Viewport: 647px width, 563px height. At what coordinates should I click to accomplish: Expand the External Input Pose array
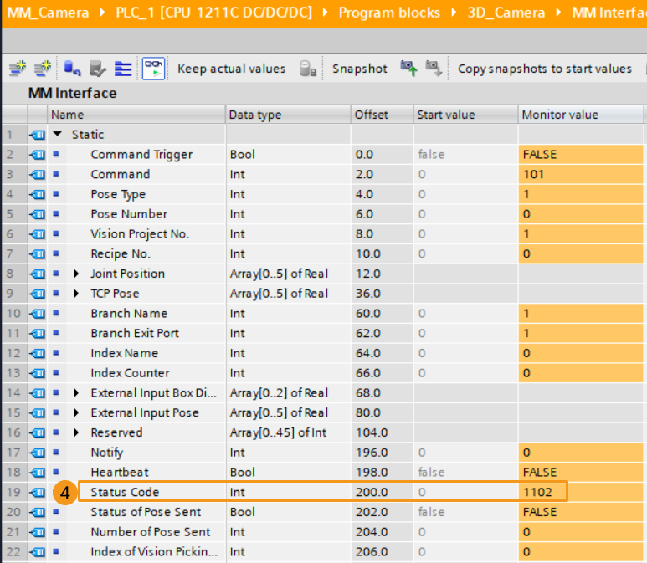tap(77, 412)
